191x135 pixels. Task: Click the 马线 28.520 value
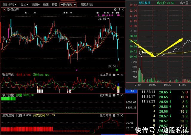pyautogui.click(x=41, y=75)
